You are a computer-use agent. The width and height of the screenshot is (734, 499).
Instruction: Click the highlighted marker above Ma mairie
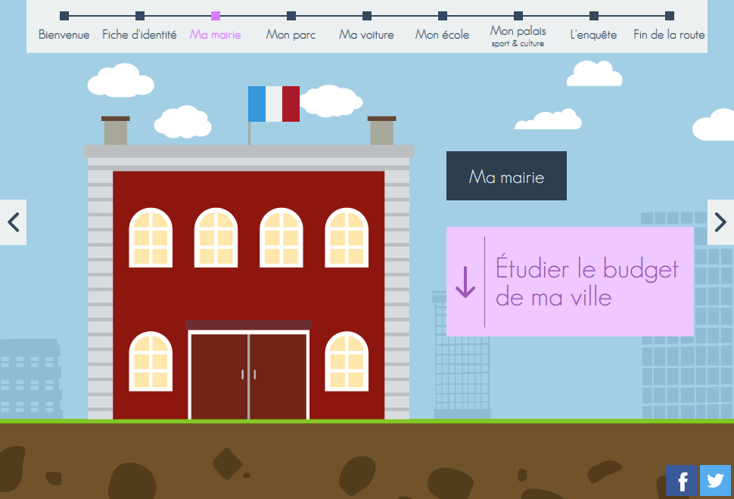(x=216, y=16)
